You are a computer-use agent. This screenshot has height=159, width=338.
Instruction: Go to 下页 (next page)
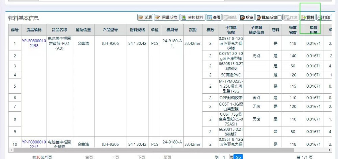(141, 157)
